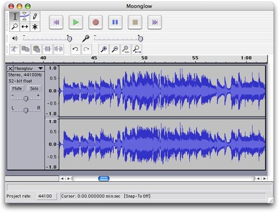Image resolution: width=279 pixels, height=214 pixels.
Task: Click the Trim outside selection icon
Action: pos(47,49)
